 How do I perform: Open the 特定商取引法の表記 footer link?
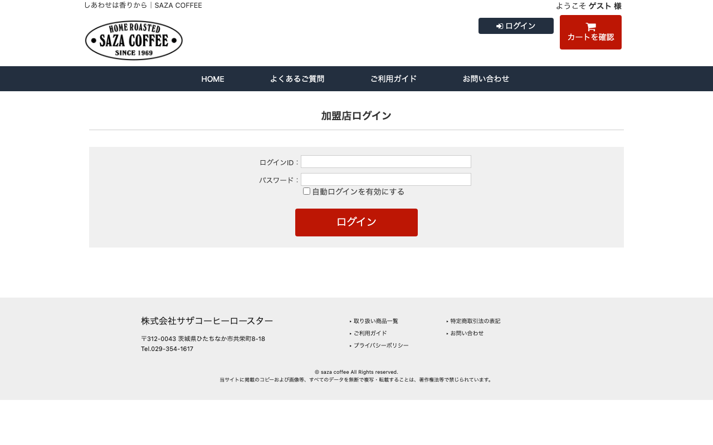coord(475,321)
